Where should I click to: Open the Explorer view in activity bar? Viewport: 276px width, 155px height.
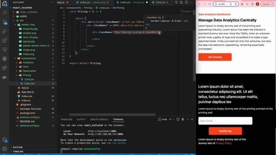pyautogui.click(x=5, y=3)
